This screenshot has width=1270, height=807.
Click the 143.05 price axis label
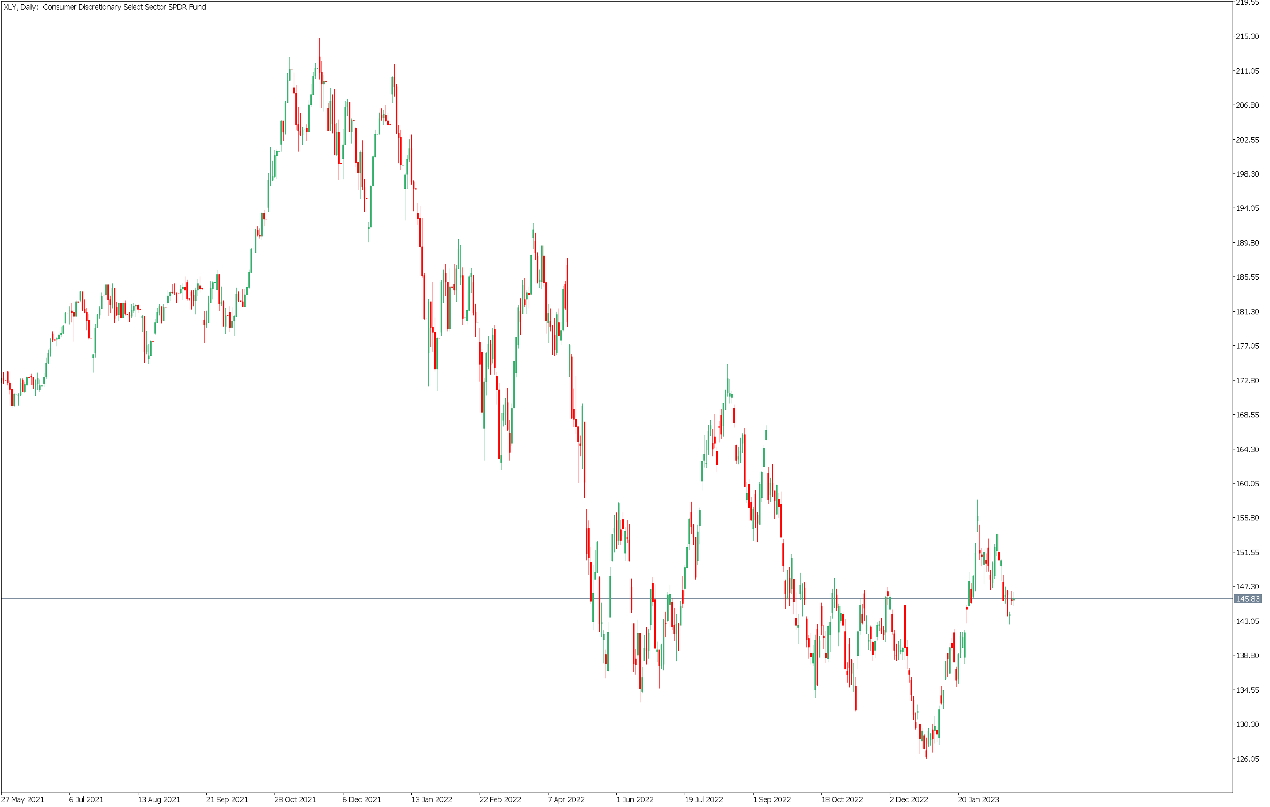coord(1248,621)
